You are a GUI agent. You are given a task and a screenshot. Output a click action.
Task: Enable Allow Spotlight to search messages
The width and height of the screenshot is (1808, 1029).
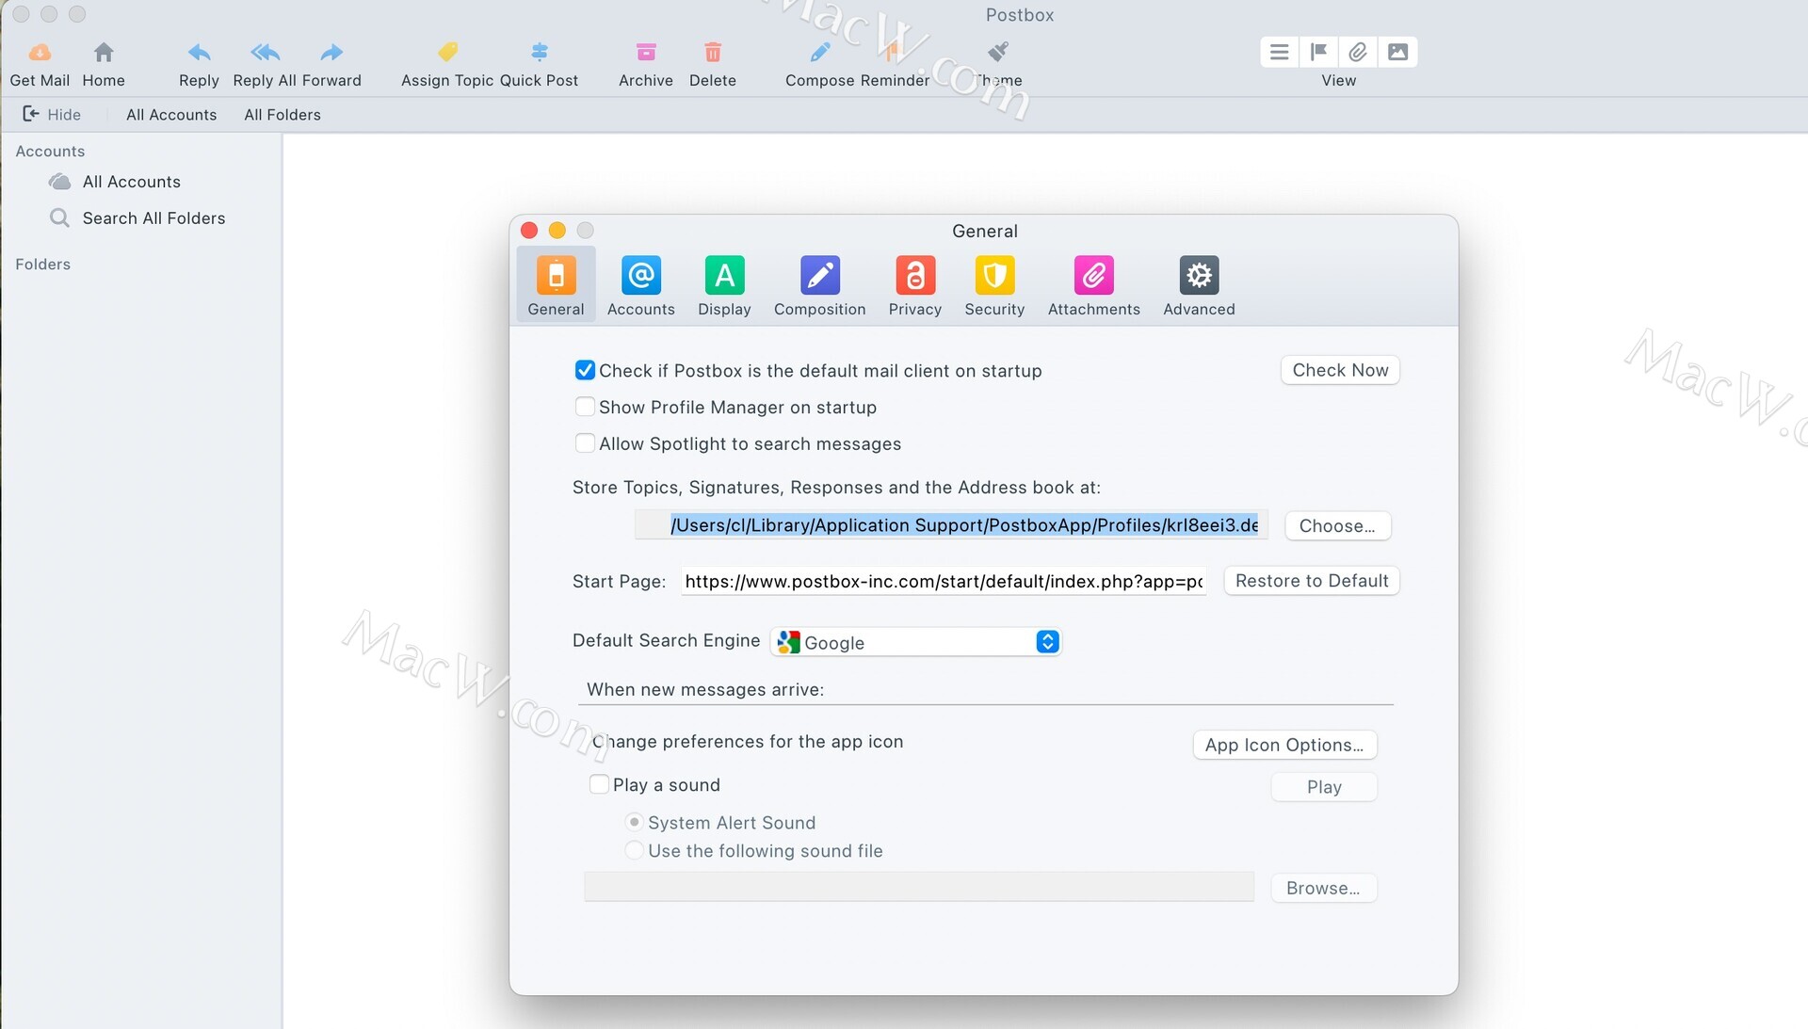point(585,443)
